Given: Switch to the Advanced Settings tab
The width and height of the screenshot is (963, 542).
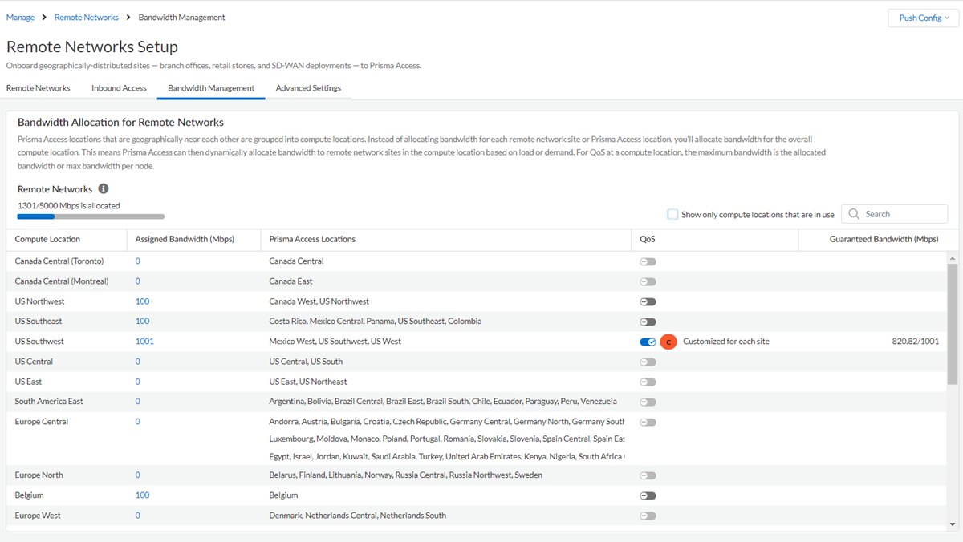Looking at the screenshot, I should 308,88.
